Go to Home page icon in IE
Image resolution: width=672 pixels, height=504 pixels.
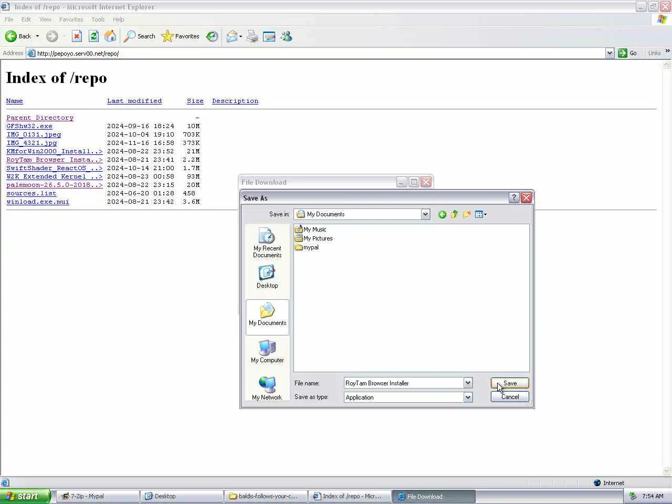pyautogui.click(x=110, y=36)
